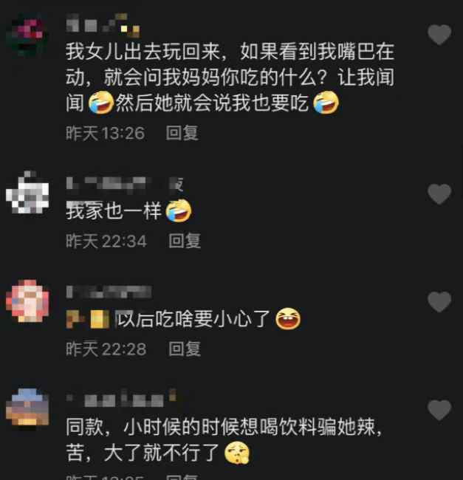Tap the heart next to the '同款' comment
The width and height of the screenshot is (463, 480).
point(439,410)
